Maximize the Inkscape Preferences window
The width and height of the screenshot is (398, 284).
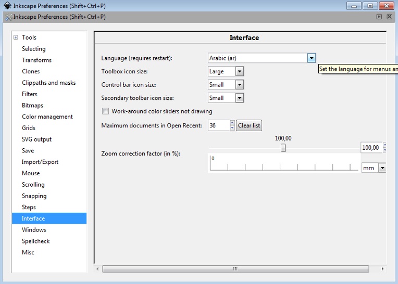(x=370, y=6)
